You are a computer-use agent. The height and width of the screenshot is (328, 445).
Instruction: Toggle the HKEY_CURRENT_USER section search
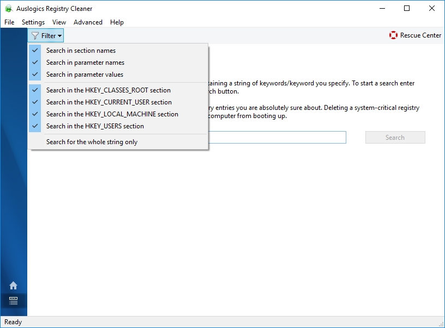coord(109,102)
